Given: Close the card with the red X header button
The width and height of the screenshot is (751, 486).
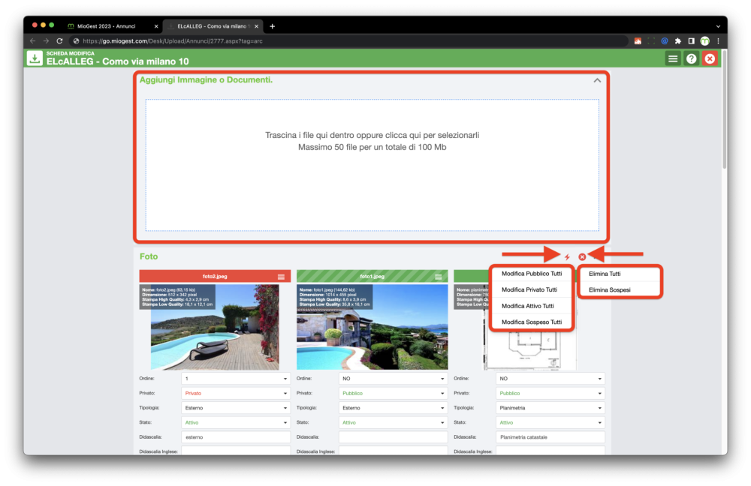Looking at the screenshot, I should (x=710, y=58).
